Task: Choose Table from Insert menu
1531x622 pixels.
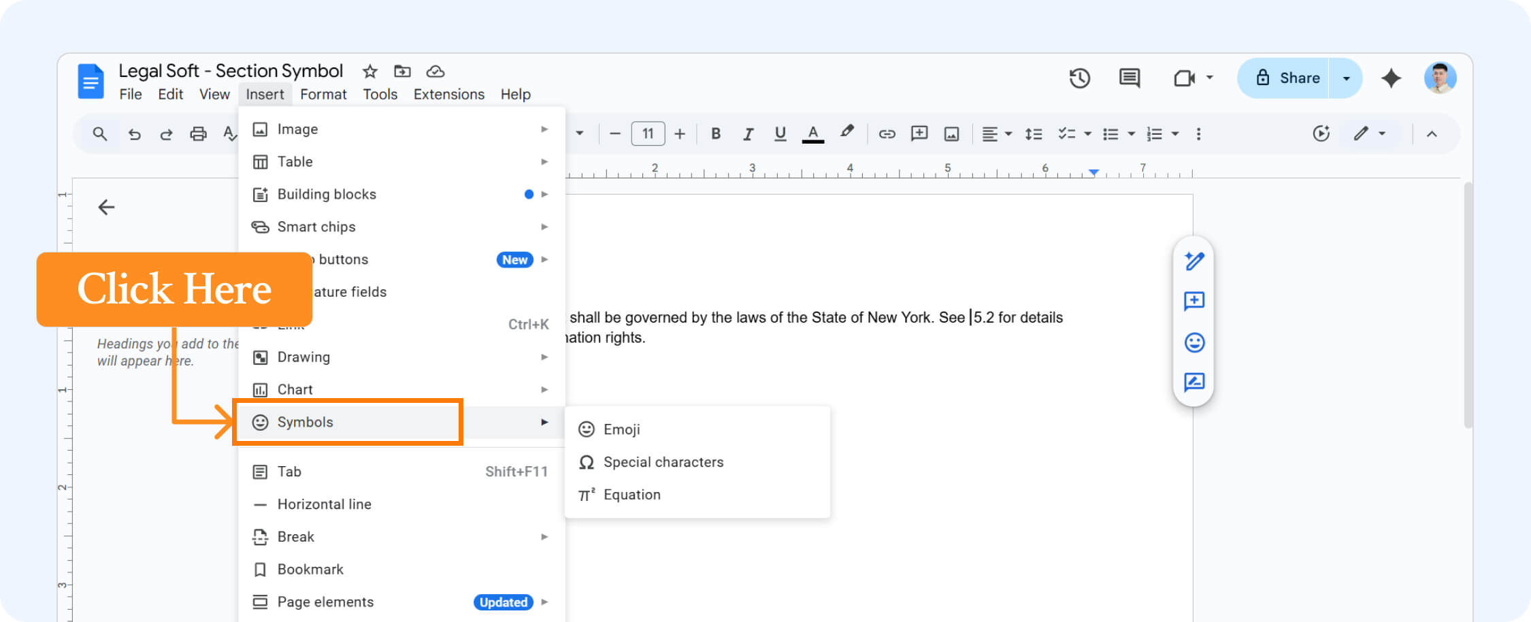Action: coord(401,162)
